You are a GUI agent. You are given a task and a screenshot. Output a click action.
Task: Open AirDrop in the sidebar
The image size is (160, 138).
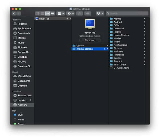22,61
